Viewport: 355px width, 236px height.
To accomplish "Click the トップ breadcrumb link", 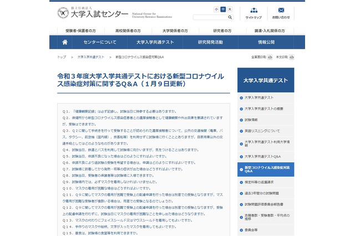I will point(62,57).
